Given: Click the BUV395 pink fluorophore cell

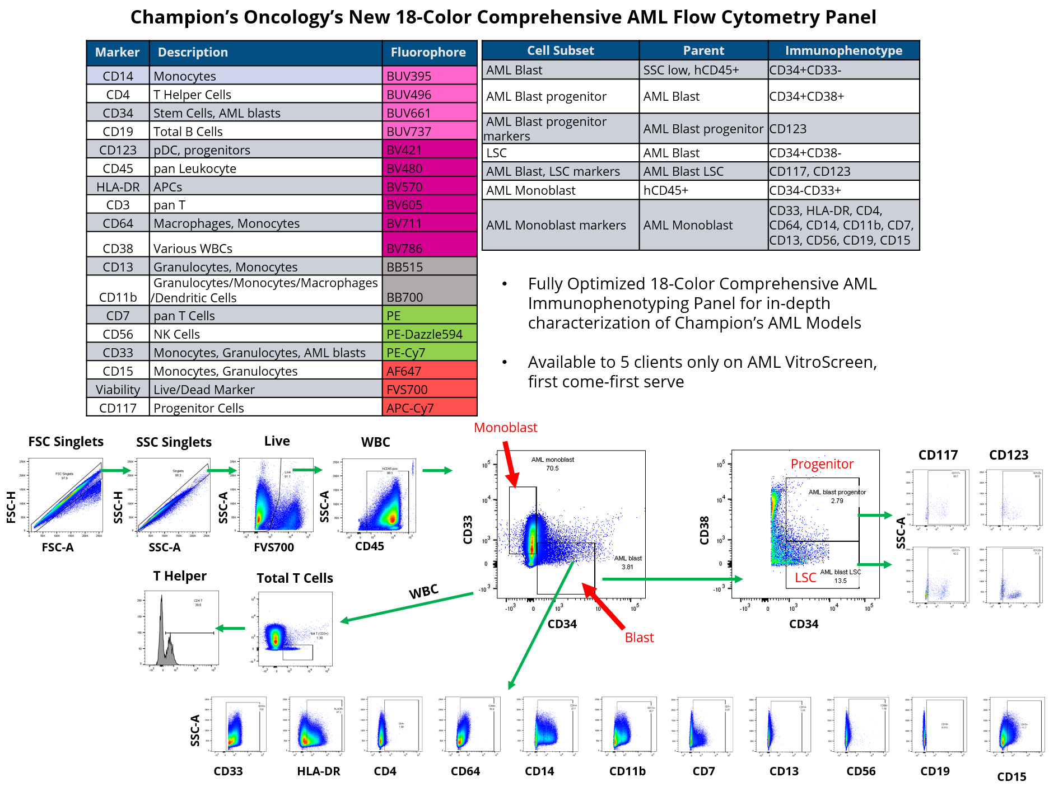Looking at the screenshot, I should [430, 76].
